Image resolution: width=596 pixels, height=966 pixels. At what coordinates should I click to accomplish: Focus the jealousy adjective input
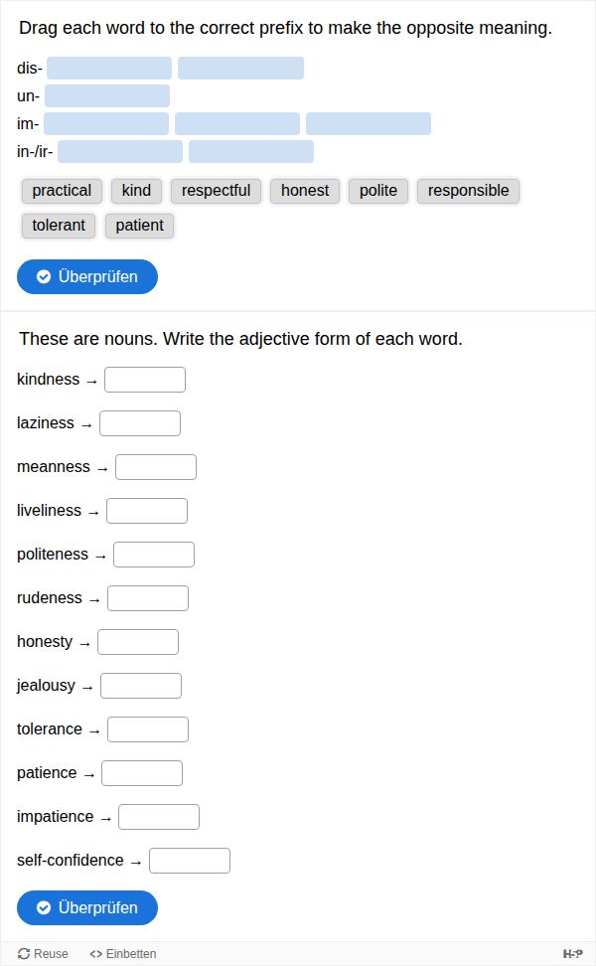(x=141, y=686)
